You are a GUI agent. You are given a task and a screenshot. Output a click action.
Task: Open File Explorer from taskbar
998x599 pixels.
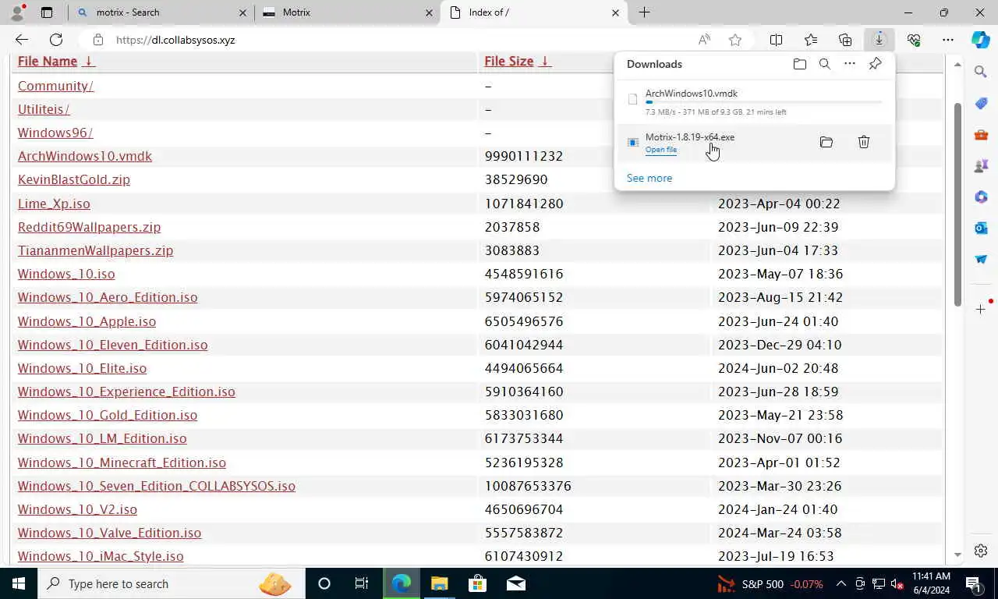[440, 583]
